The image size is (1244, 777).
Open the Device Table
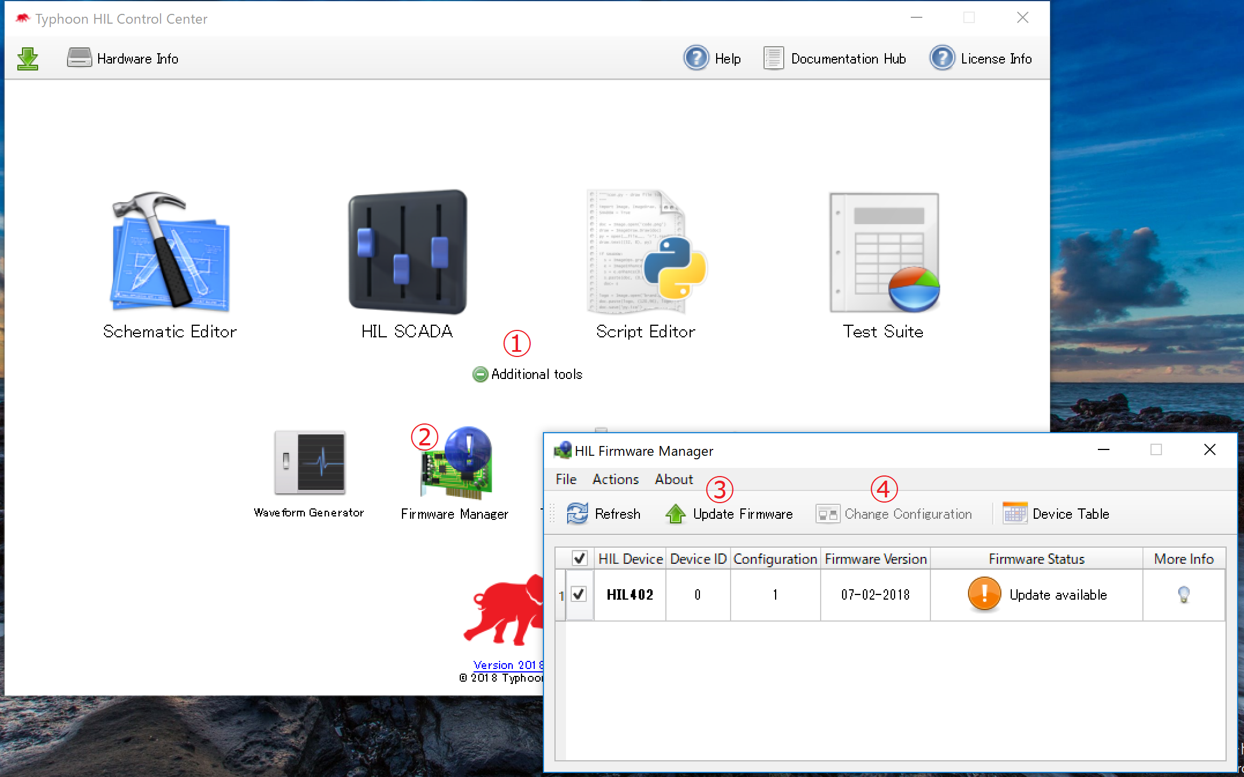pyautogui.click(x=1056, y=514)
